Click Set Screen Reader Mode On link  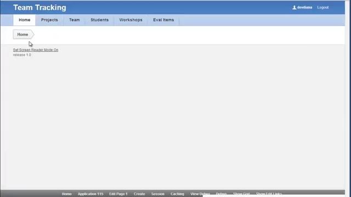coord(36,50)
